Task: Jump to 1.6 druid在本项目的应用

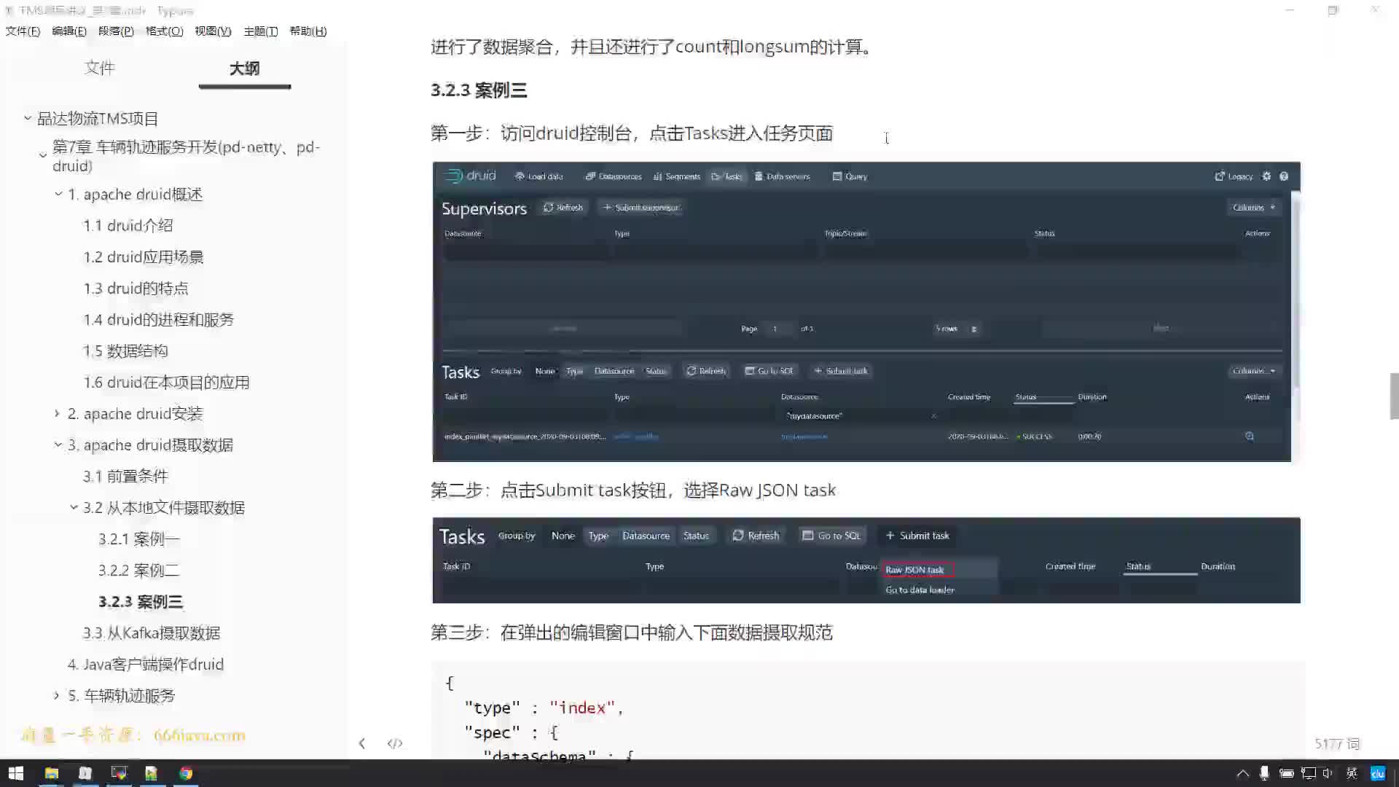Action: 167,383
